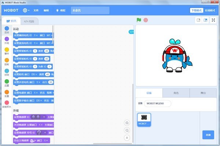This screenshot has width=220, height=146.
Task: Open ID dropdown in 设置编码电机 block
Action: click(36, 35)
